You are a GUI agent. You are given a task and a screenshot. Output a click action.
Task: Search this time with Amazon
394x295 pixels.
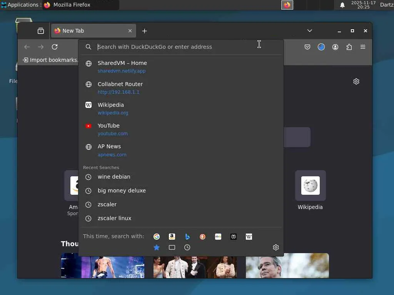point(172,237)
